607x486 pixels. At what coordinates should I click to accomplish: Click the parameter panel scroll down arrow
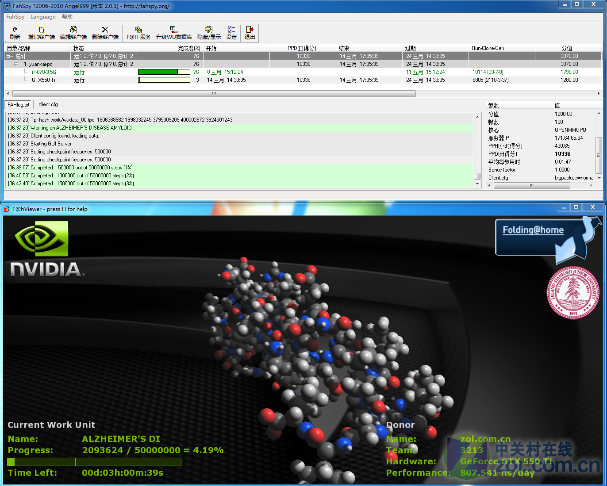[x=599, y=178]
